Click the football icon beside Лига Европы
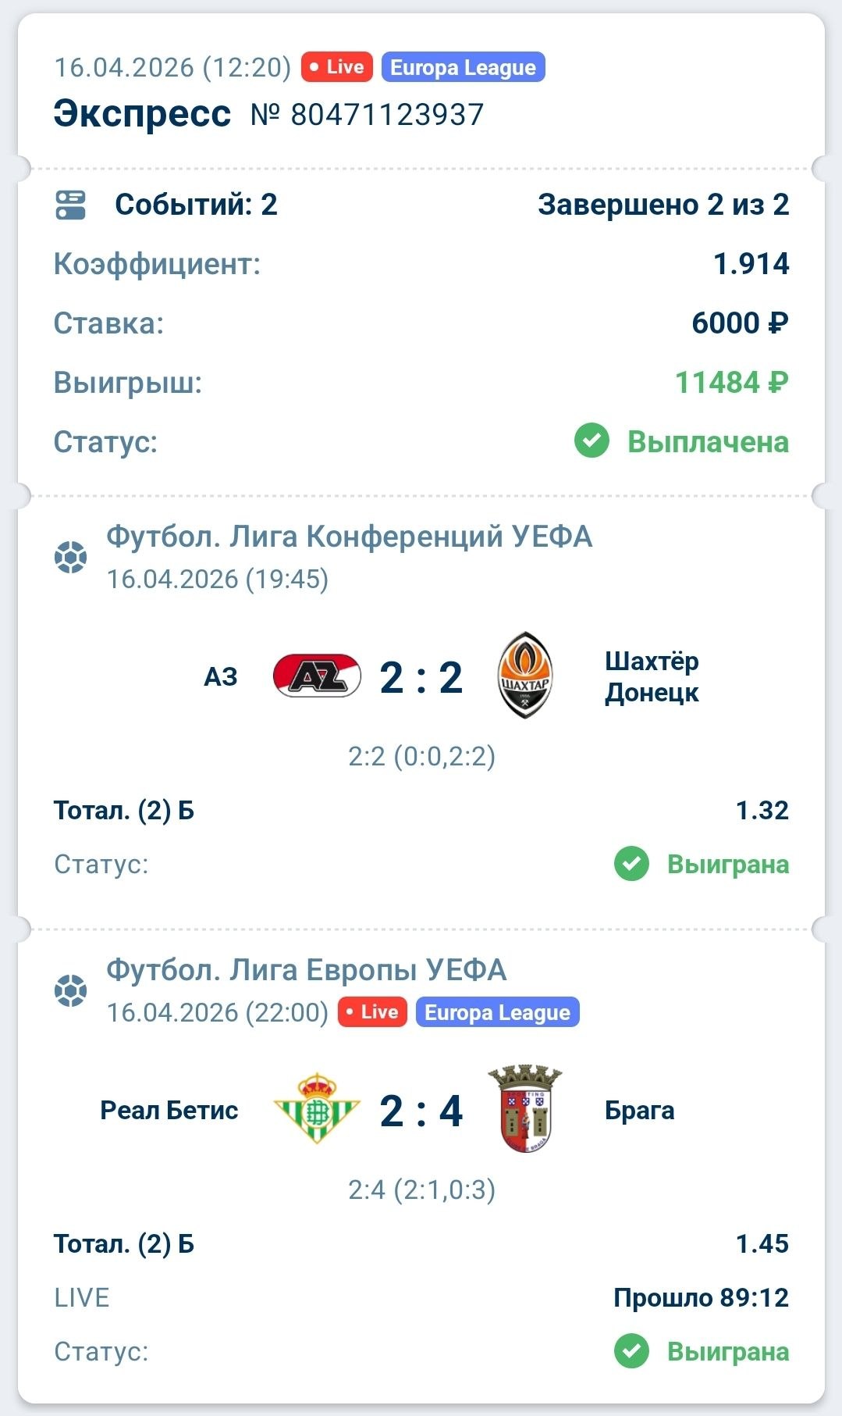The image size is (842, 1416). 71,991
